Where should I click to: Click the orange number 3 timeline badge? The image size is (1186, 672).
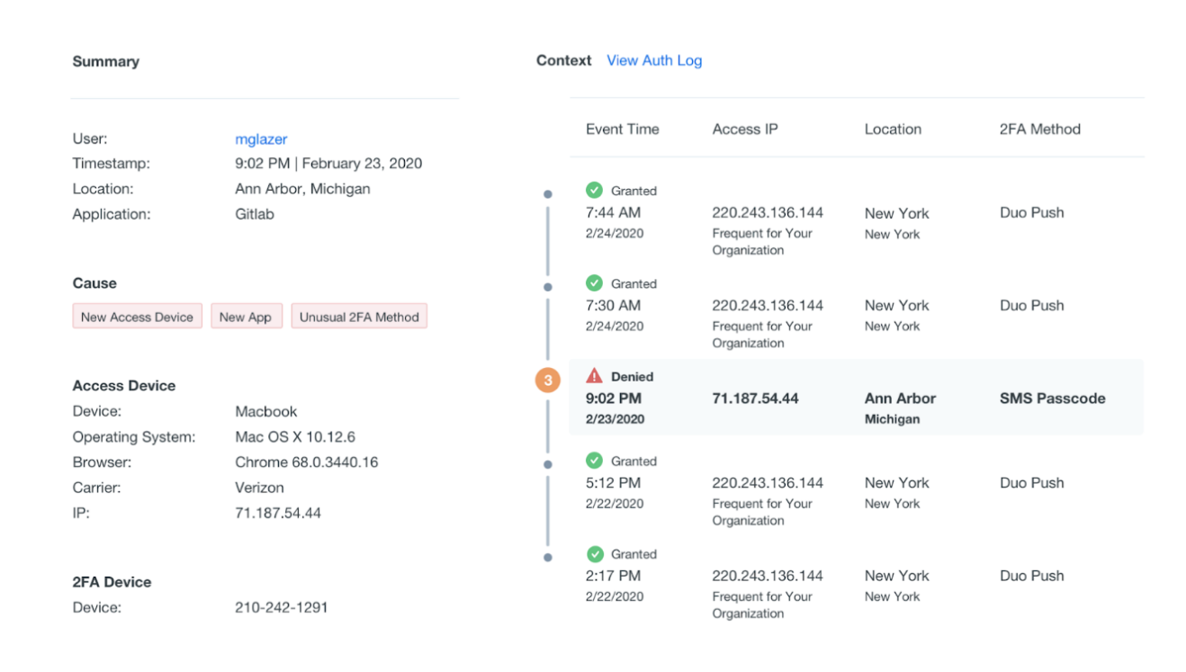point(547,381)
